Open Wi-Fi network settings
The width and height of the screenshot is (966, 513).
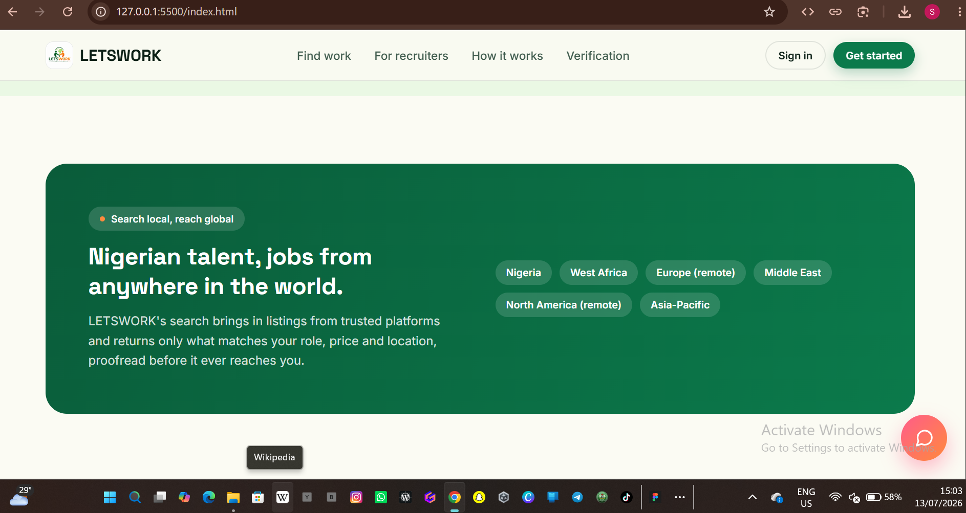pos(835,497)
